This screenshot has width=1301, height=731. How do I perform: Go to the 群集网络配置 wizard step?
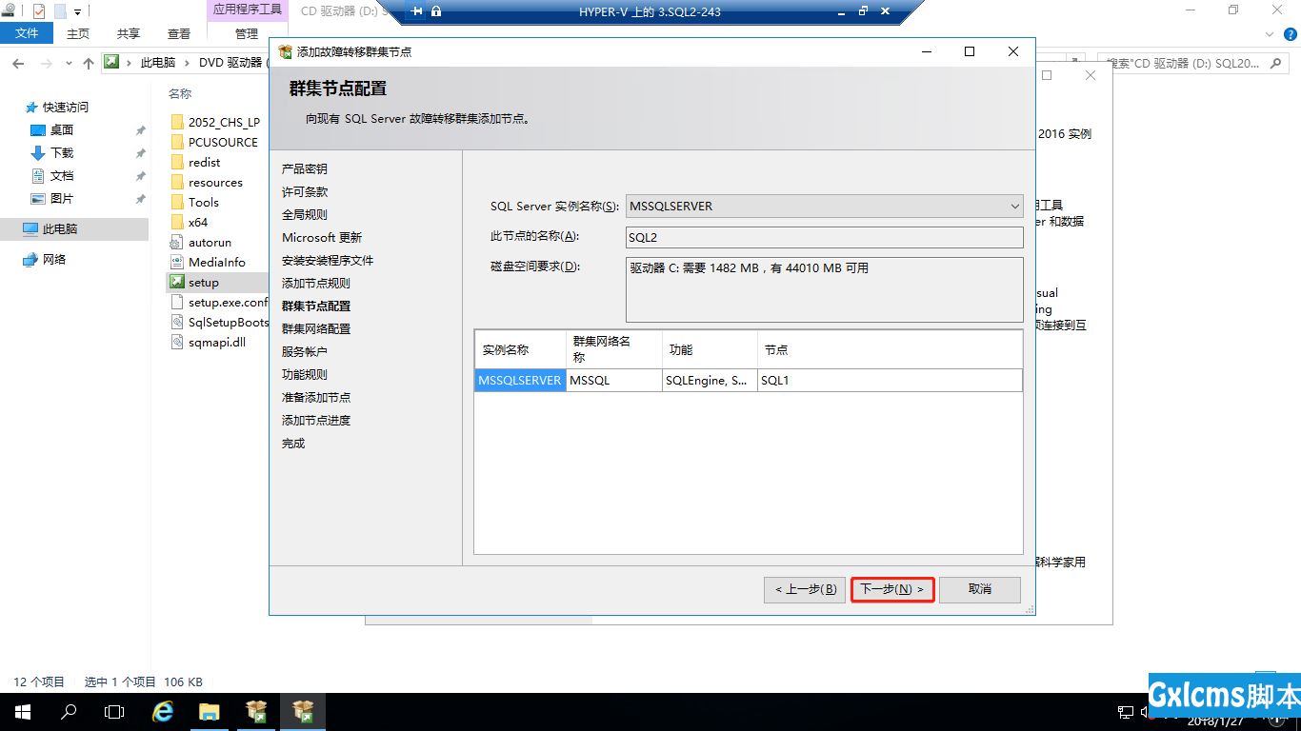(316, 328)
